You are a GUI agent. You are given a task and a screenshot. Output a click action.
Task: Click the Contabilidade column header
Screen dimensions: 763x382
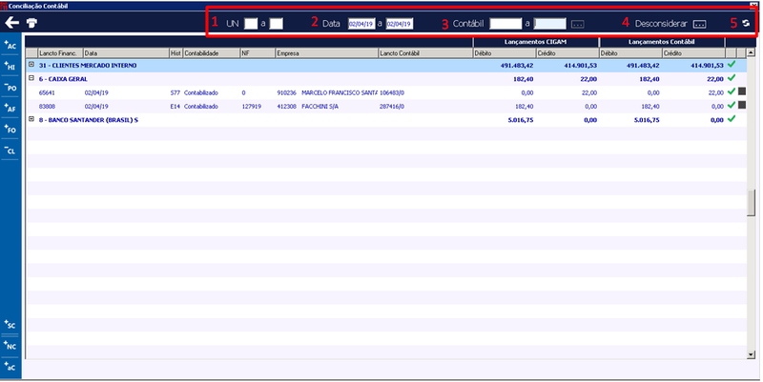(x=211, y=53)
